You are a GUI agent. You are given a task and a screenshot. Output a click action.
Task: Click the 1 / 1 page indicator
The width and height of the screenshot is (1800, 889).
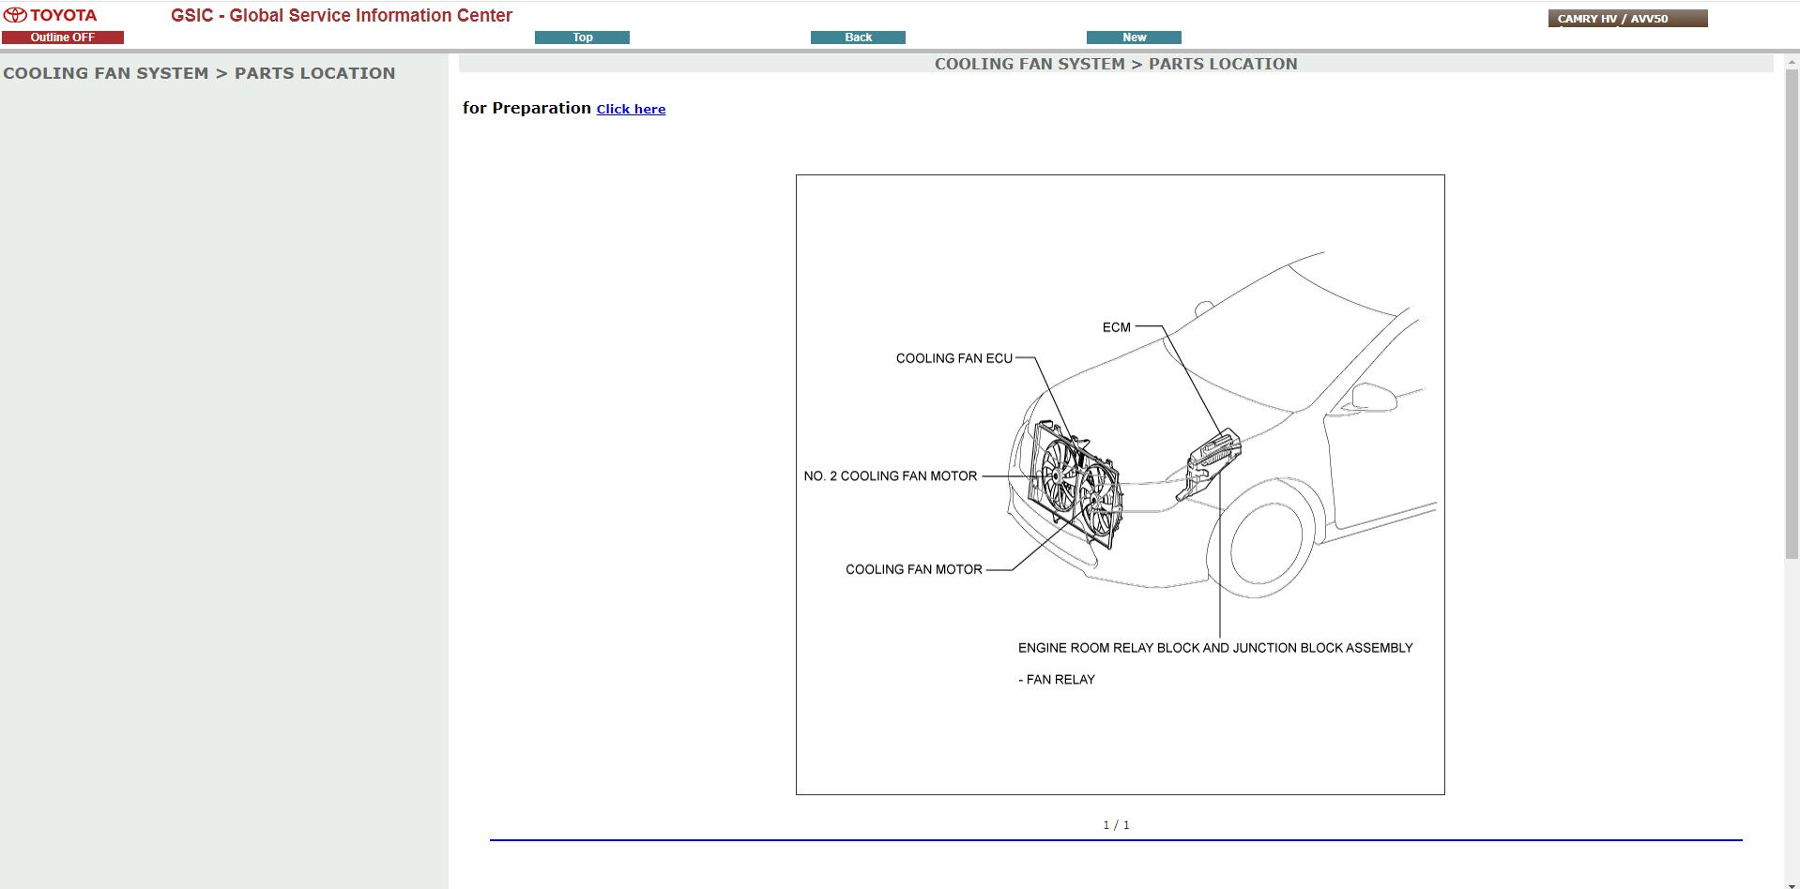(x=1116, y=825)
